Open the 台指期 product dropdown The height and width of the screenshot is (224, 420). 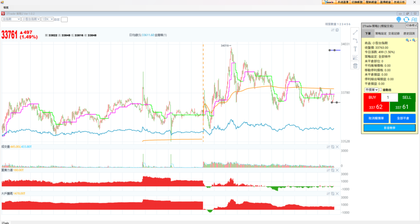point(11,19)
